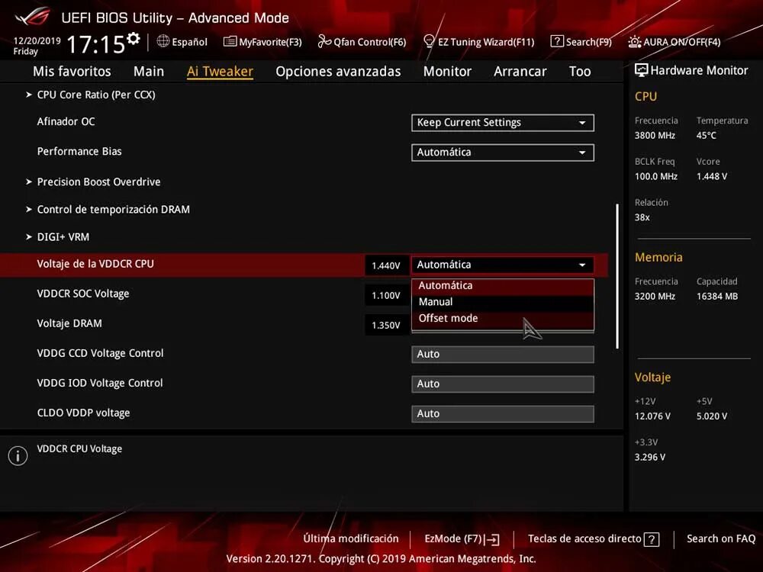
Task: Open Última modificación
Action: tap(351, 539)
